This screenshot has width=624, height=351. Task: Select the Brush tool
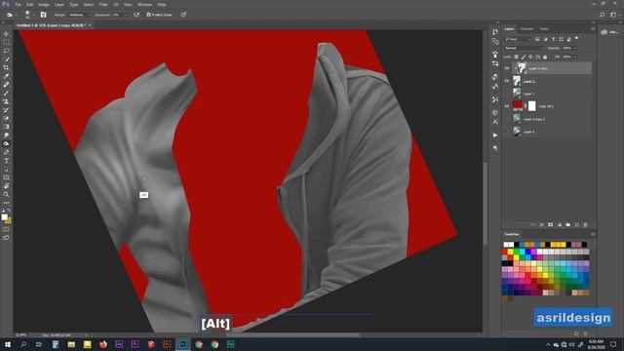pos(6,94)
